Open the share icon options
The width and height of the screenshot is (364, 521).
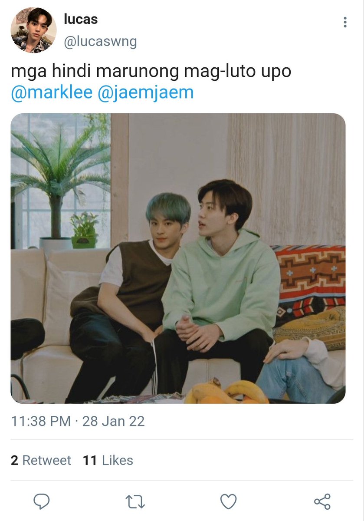click(322, 501)
